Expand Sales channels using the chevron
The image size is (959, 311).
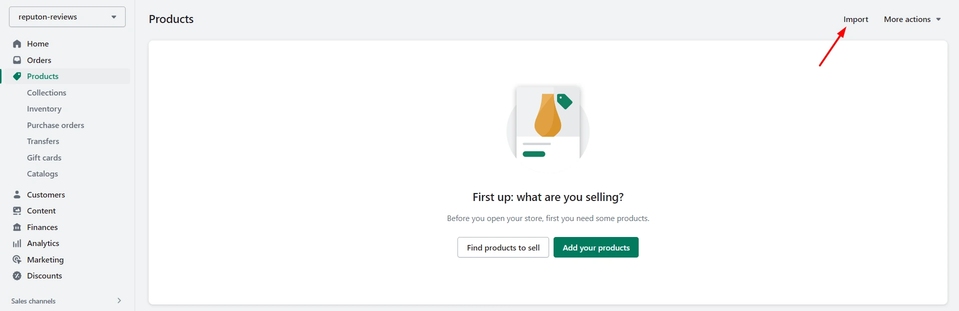click(x=119, y=300)
